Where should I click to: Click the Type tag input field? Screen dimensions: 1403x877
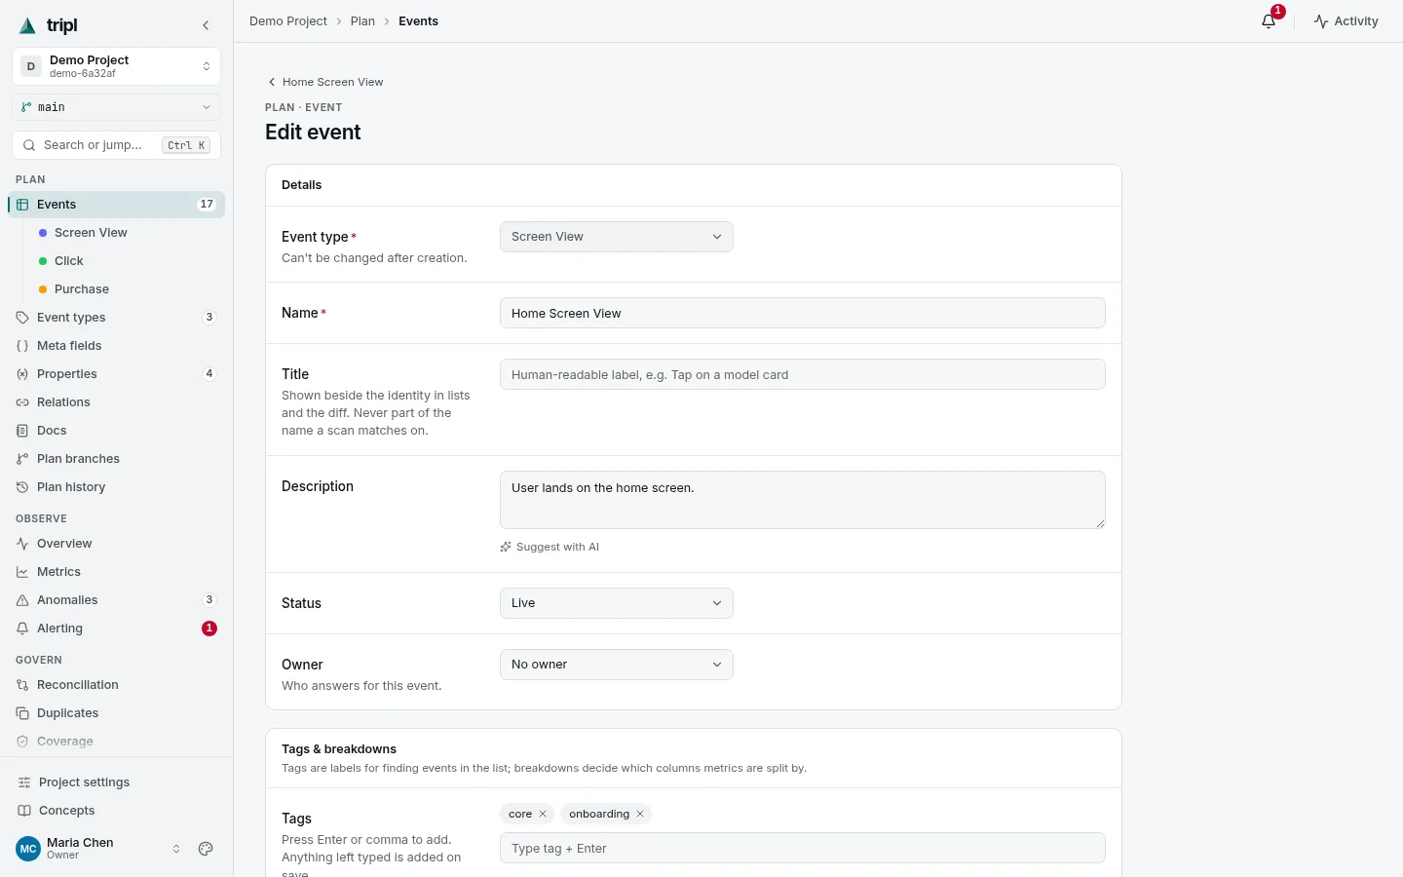(802, 848)
